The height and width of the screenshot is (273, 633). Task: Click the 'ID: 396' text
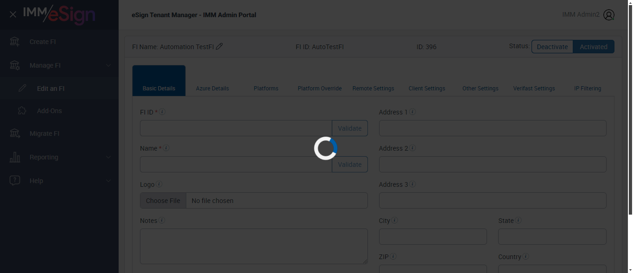(x=426, y=47)
